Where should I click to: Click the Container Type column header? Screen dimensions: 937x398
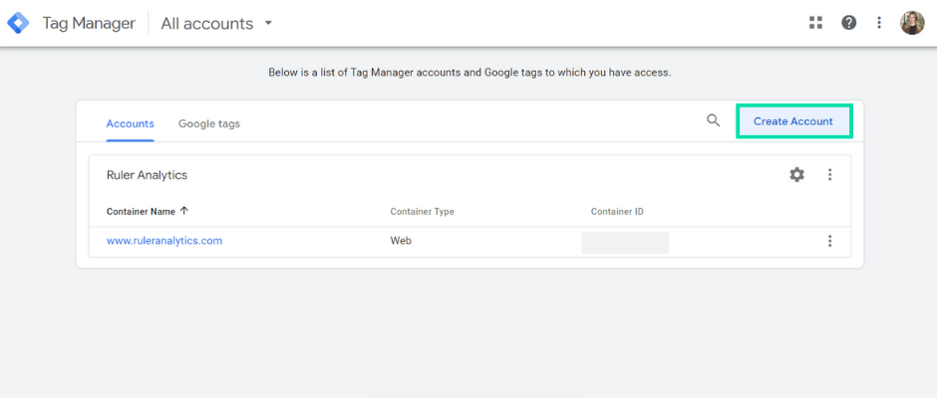point(422,212)
